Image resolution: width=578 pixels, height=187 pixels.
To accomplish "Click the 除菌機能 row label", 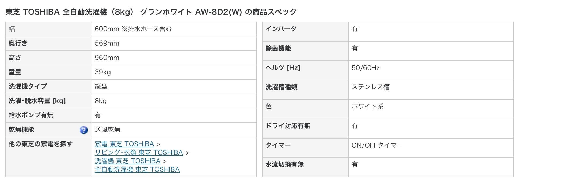I will (278, 48).
